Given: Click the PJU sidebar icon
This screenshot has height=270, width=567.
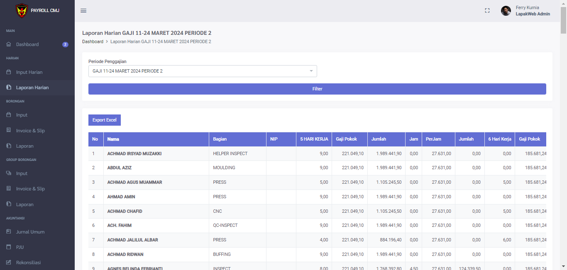Looking at the screenshot, I should click(9, 247).
